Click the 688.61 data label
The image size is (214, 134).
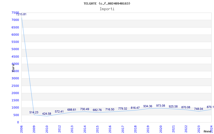pyautogui.click(x=72, y=110)
